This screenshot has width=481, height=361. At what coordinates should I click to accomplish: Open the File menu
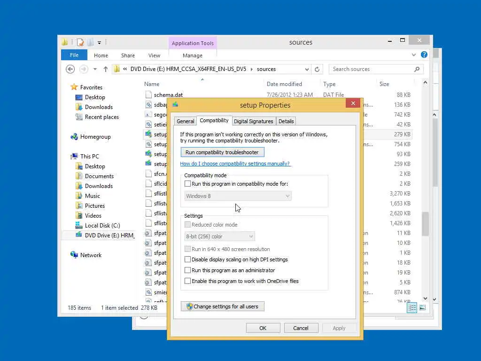[74, 55]
